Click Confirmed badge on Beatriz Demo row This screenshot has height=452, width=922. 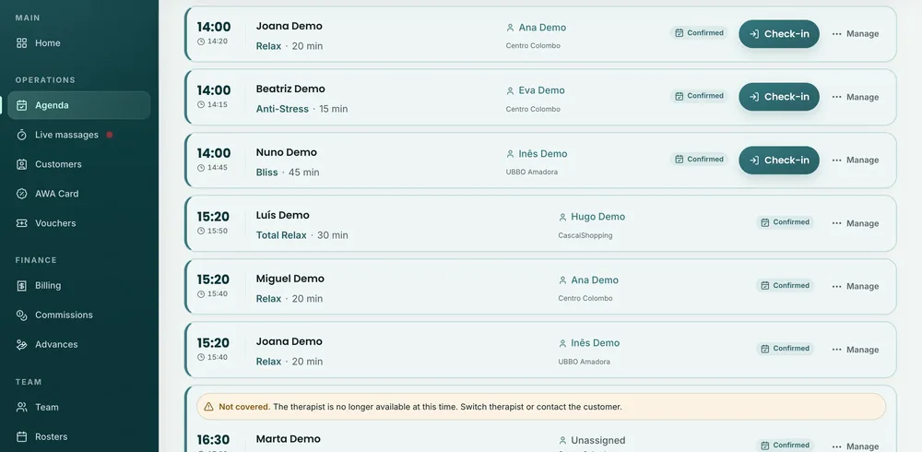point(699,96)
